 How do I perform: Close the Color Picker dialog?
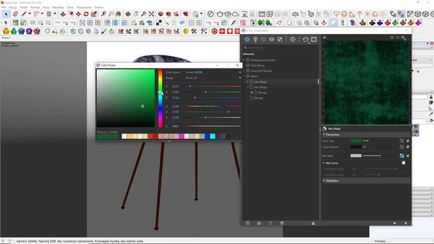[x=237, y=65]
